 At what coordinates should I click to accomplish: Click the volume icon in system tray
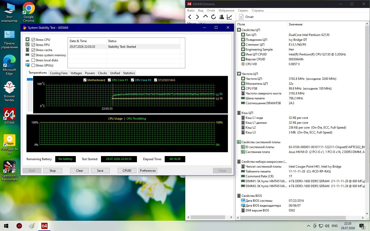tap(327, 226)
